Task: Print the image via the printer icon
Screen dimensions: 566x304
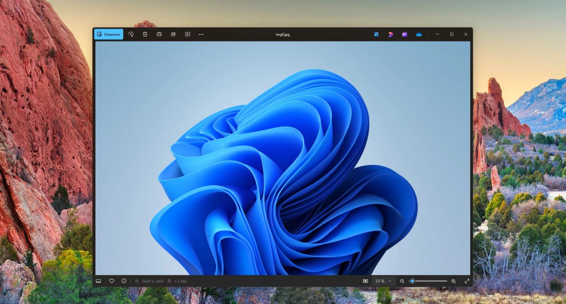Action: tap(159, 34)
